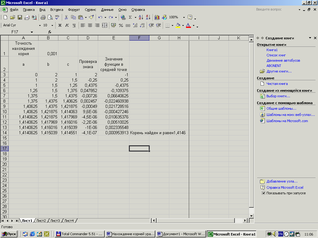Open the "Движение автобусов" workbook link
The width and height of the screenshot is (318, 238).
283,60
